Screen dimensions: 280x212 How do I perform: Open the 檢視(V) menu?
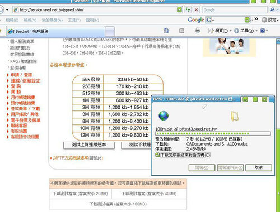(30, 20)
